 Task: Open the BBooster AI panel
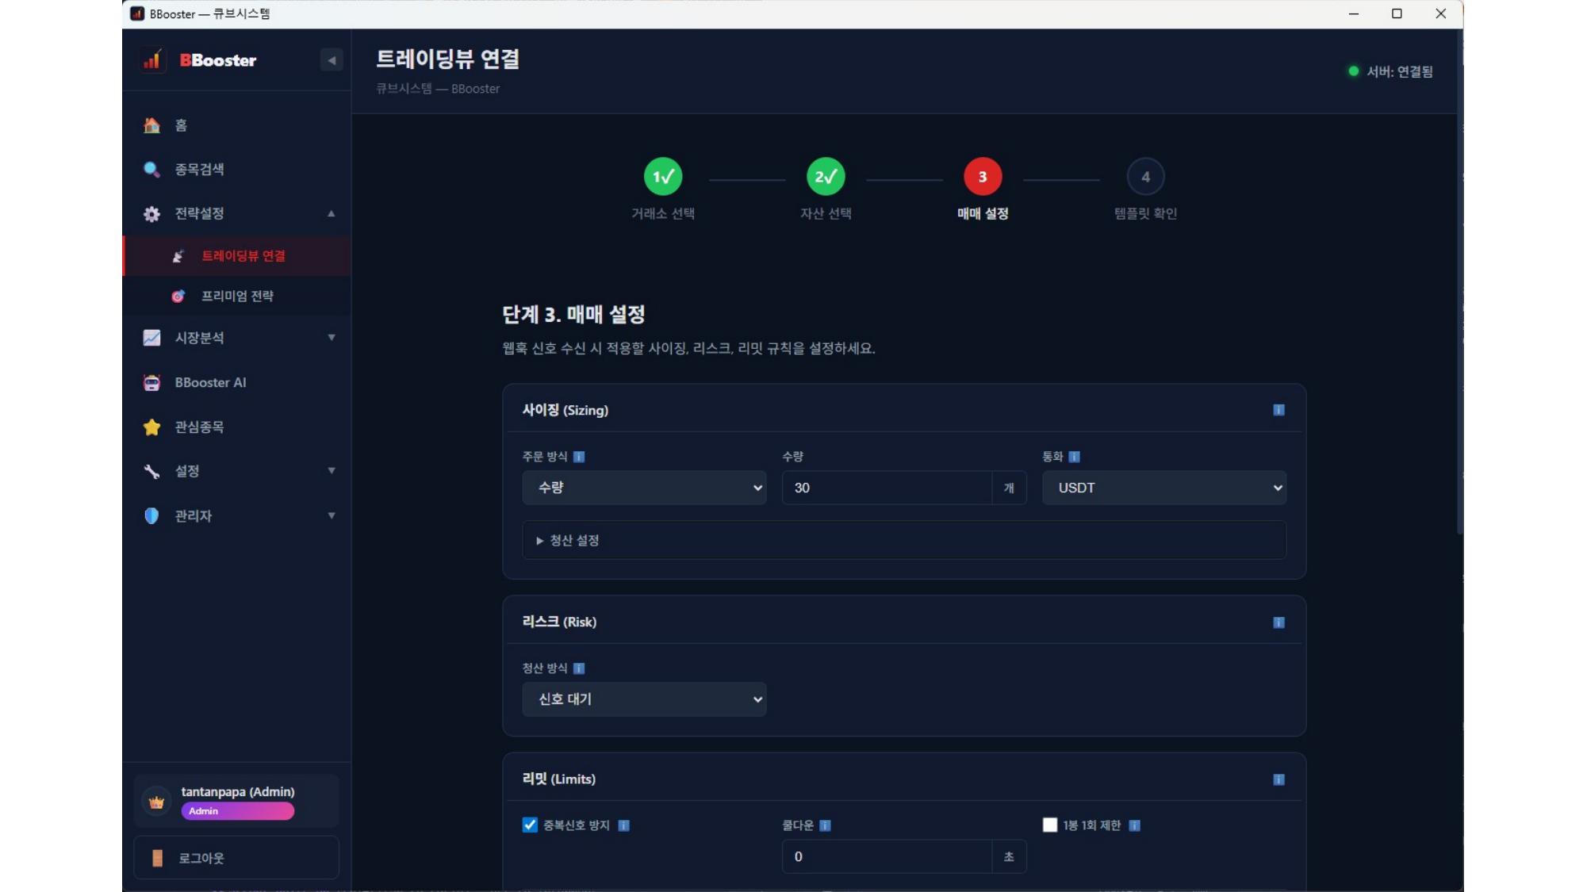[x=208, y=382]
